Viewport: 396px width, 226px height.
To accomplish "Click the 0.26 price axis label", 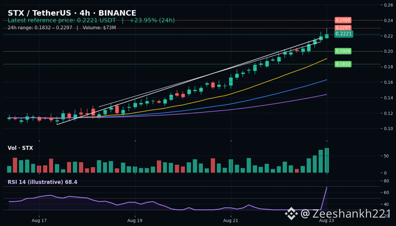I will (x=388, y=5).
